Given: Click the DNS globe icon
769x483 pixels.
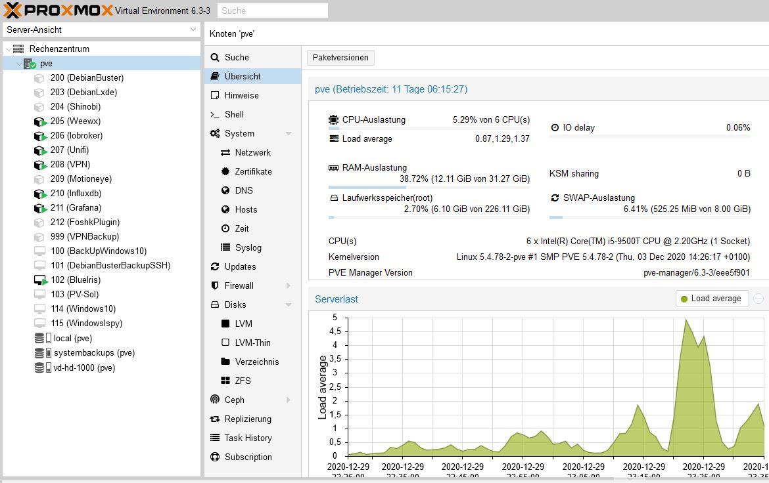Looking at the screenshot, I should (x=225, y=190).
